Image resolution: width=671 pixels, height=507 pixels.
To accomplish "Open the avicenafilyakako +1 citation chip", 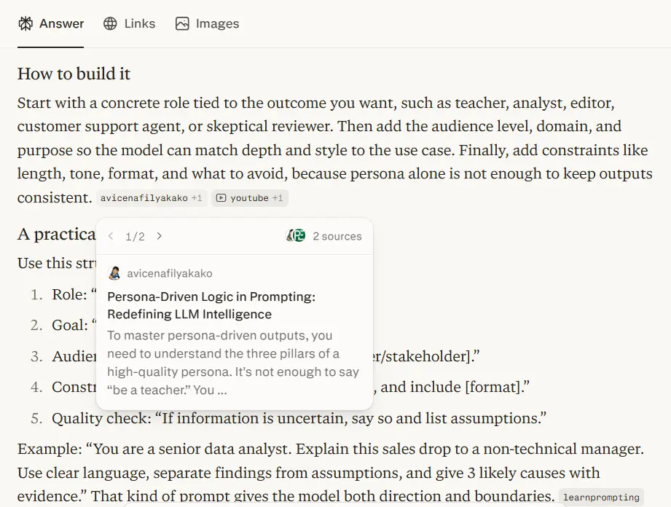I will (152, 198).
